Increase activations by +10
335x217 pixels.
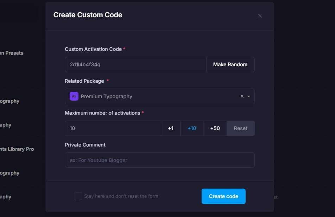pos(191,128)
